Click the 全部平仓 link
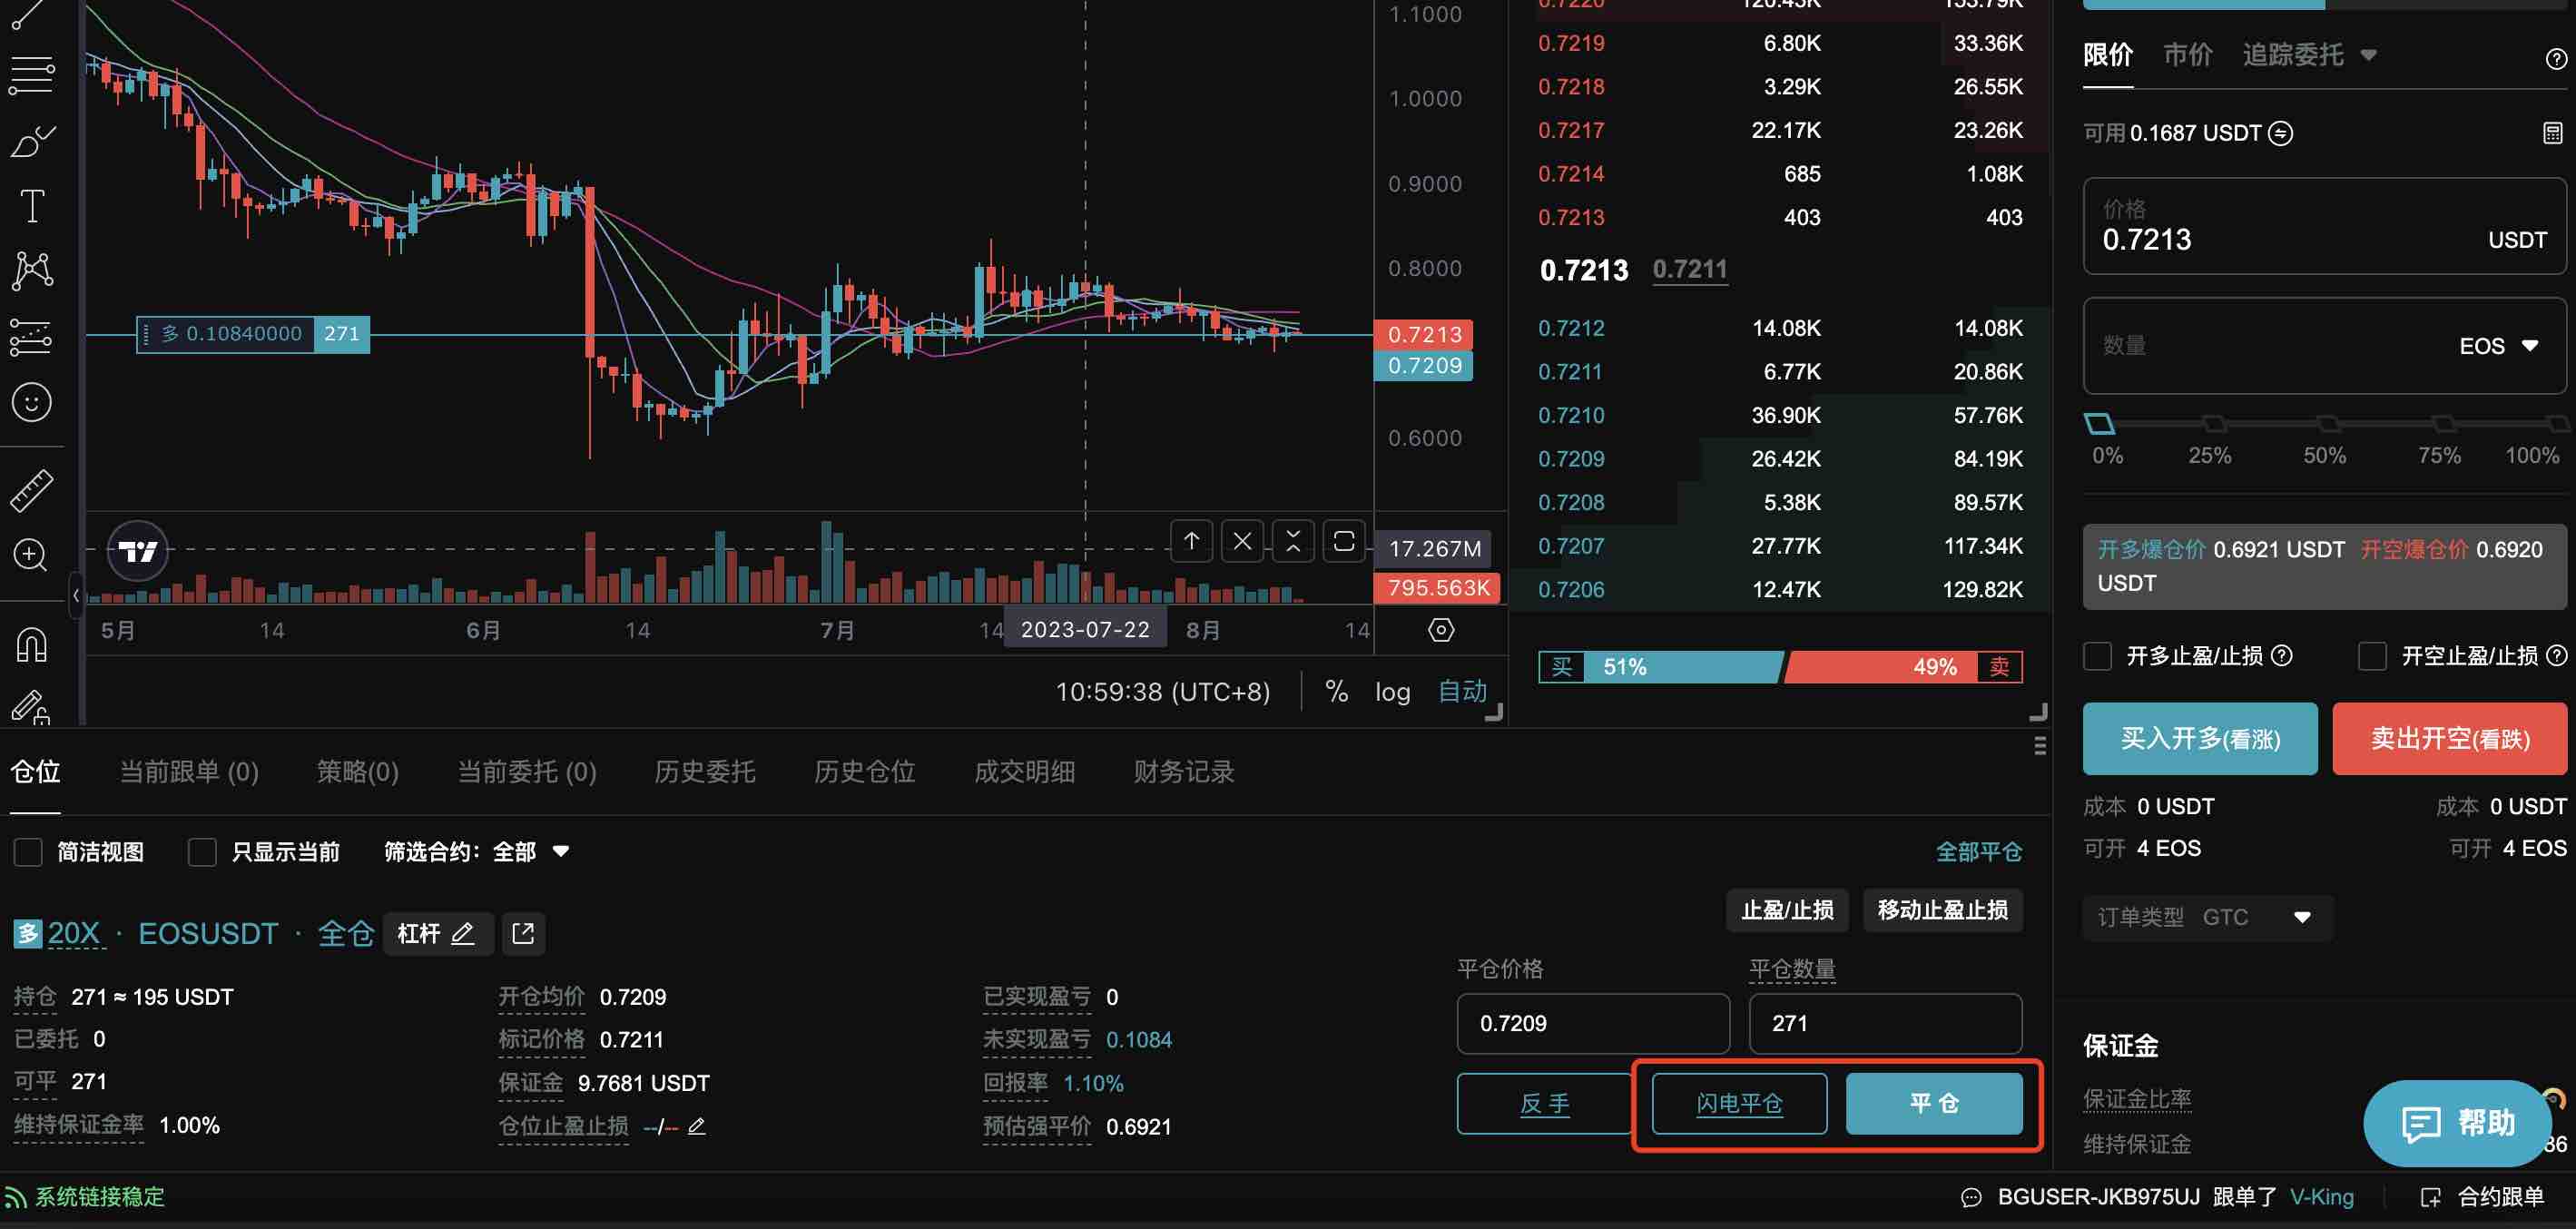This screenshot has height=1229, width=2576. pos(1979,852)
